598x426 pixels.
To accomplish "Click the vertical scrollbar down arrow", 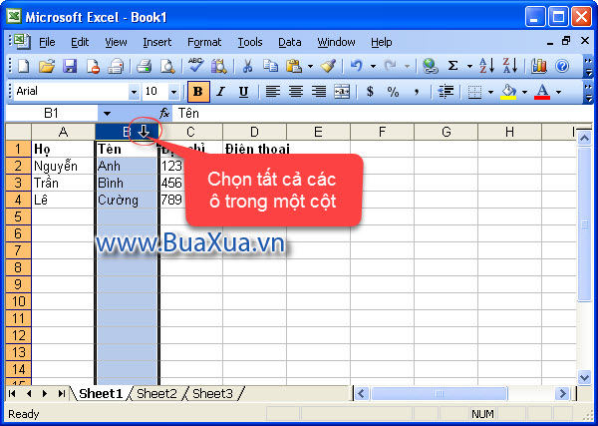I will tap(584, 377).
